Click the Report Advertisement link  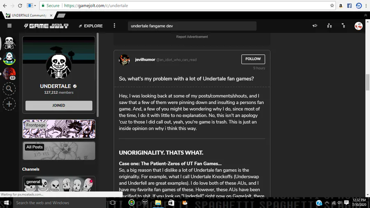coord(192,37)
